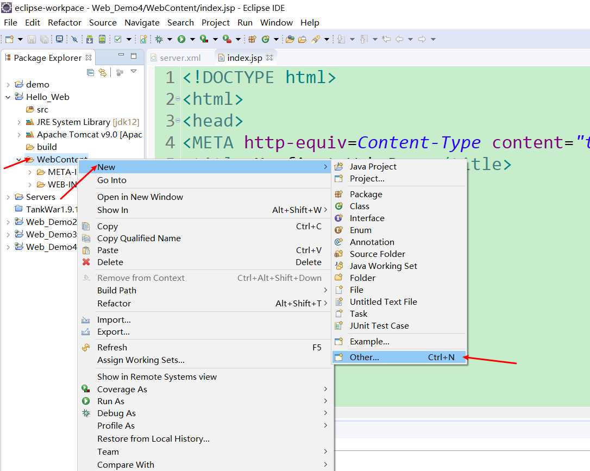Click Go Into in context menu
590x471 pixels.
point(205,180)
